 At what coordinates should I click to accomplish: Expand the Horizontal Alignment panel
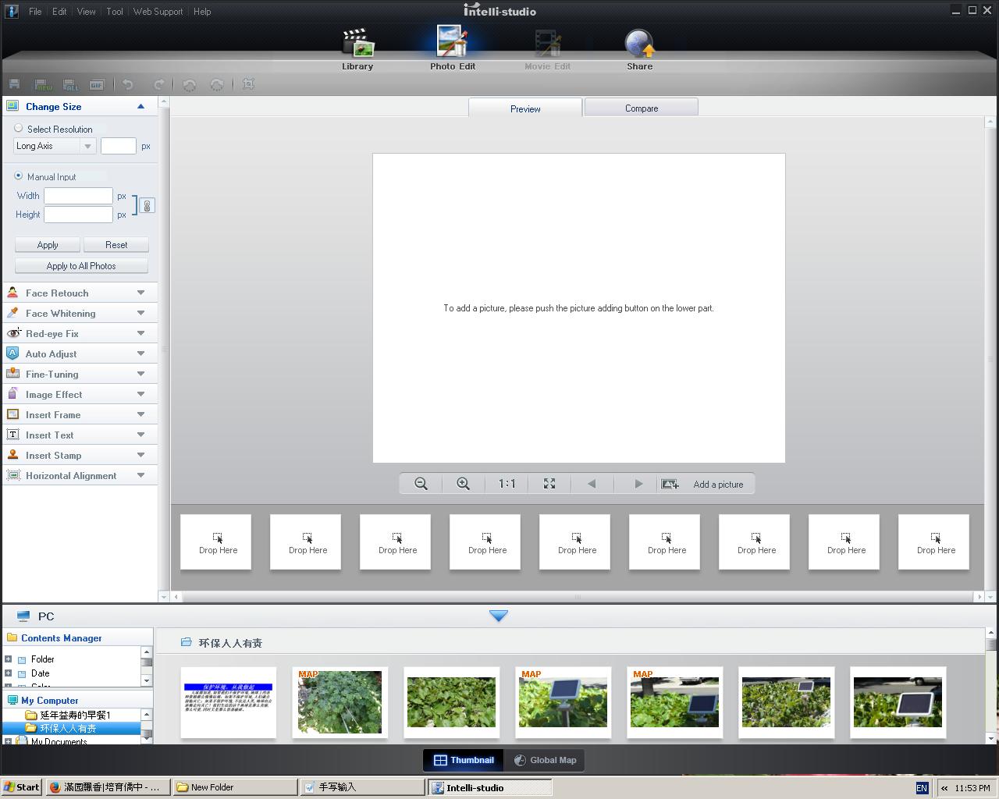(x=140, y=475)
